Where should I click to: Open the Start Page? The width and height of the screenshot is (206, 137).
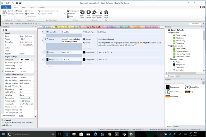106,14
